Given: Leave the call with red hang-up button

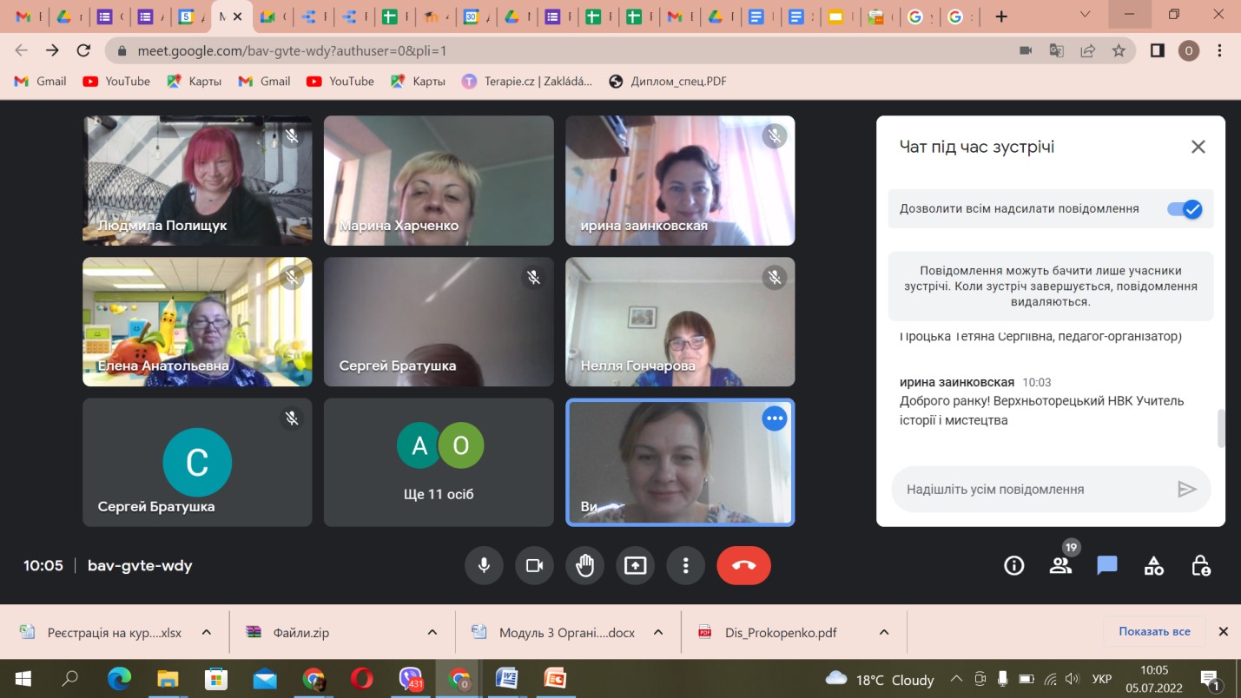Looking at the screenshot, I should (x=743, y=566).
